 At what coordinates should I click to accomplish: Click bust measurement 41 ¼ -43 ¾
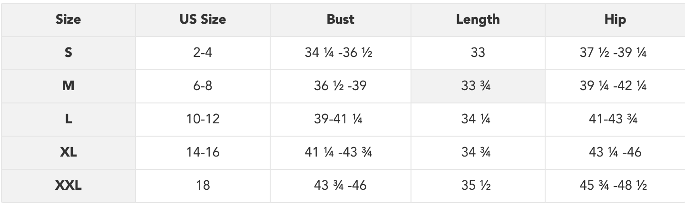[x=338, y=152]
